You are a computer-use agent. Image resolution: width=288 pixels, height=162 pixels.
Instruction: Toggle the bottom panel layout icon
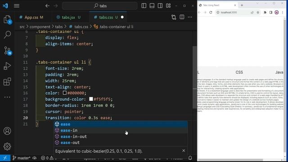[152, 6]
